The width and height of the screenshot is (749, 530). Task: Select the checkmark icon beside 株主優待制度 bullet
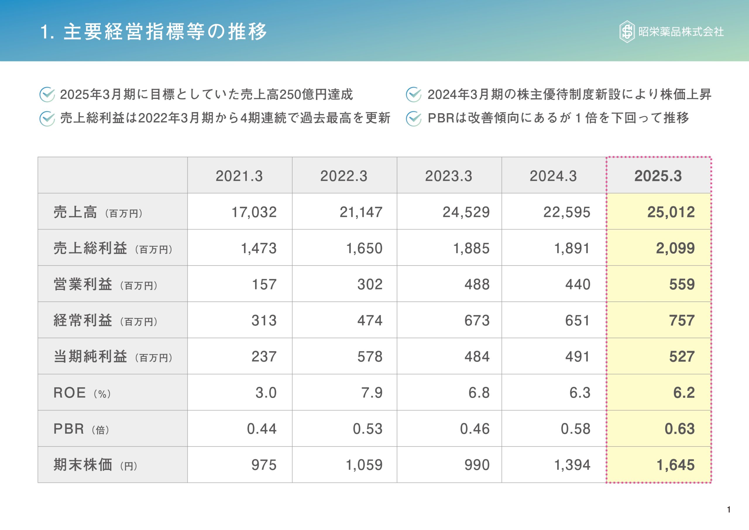click(x=414, y=95)
